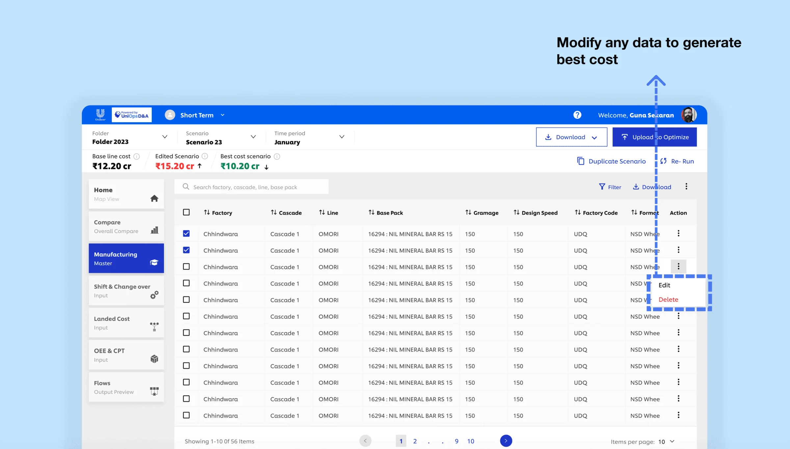Check the last visible row's checkbox

tap(186, 415)
